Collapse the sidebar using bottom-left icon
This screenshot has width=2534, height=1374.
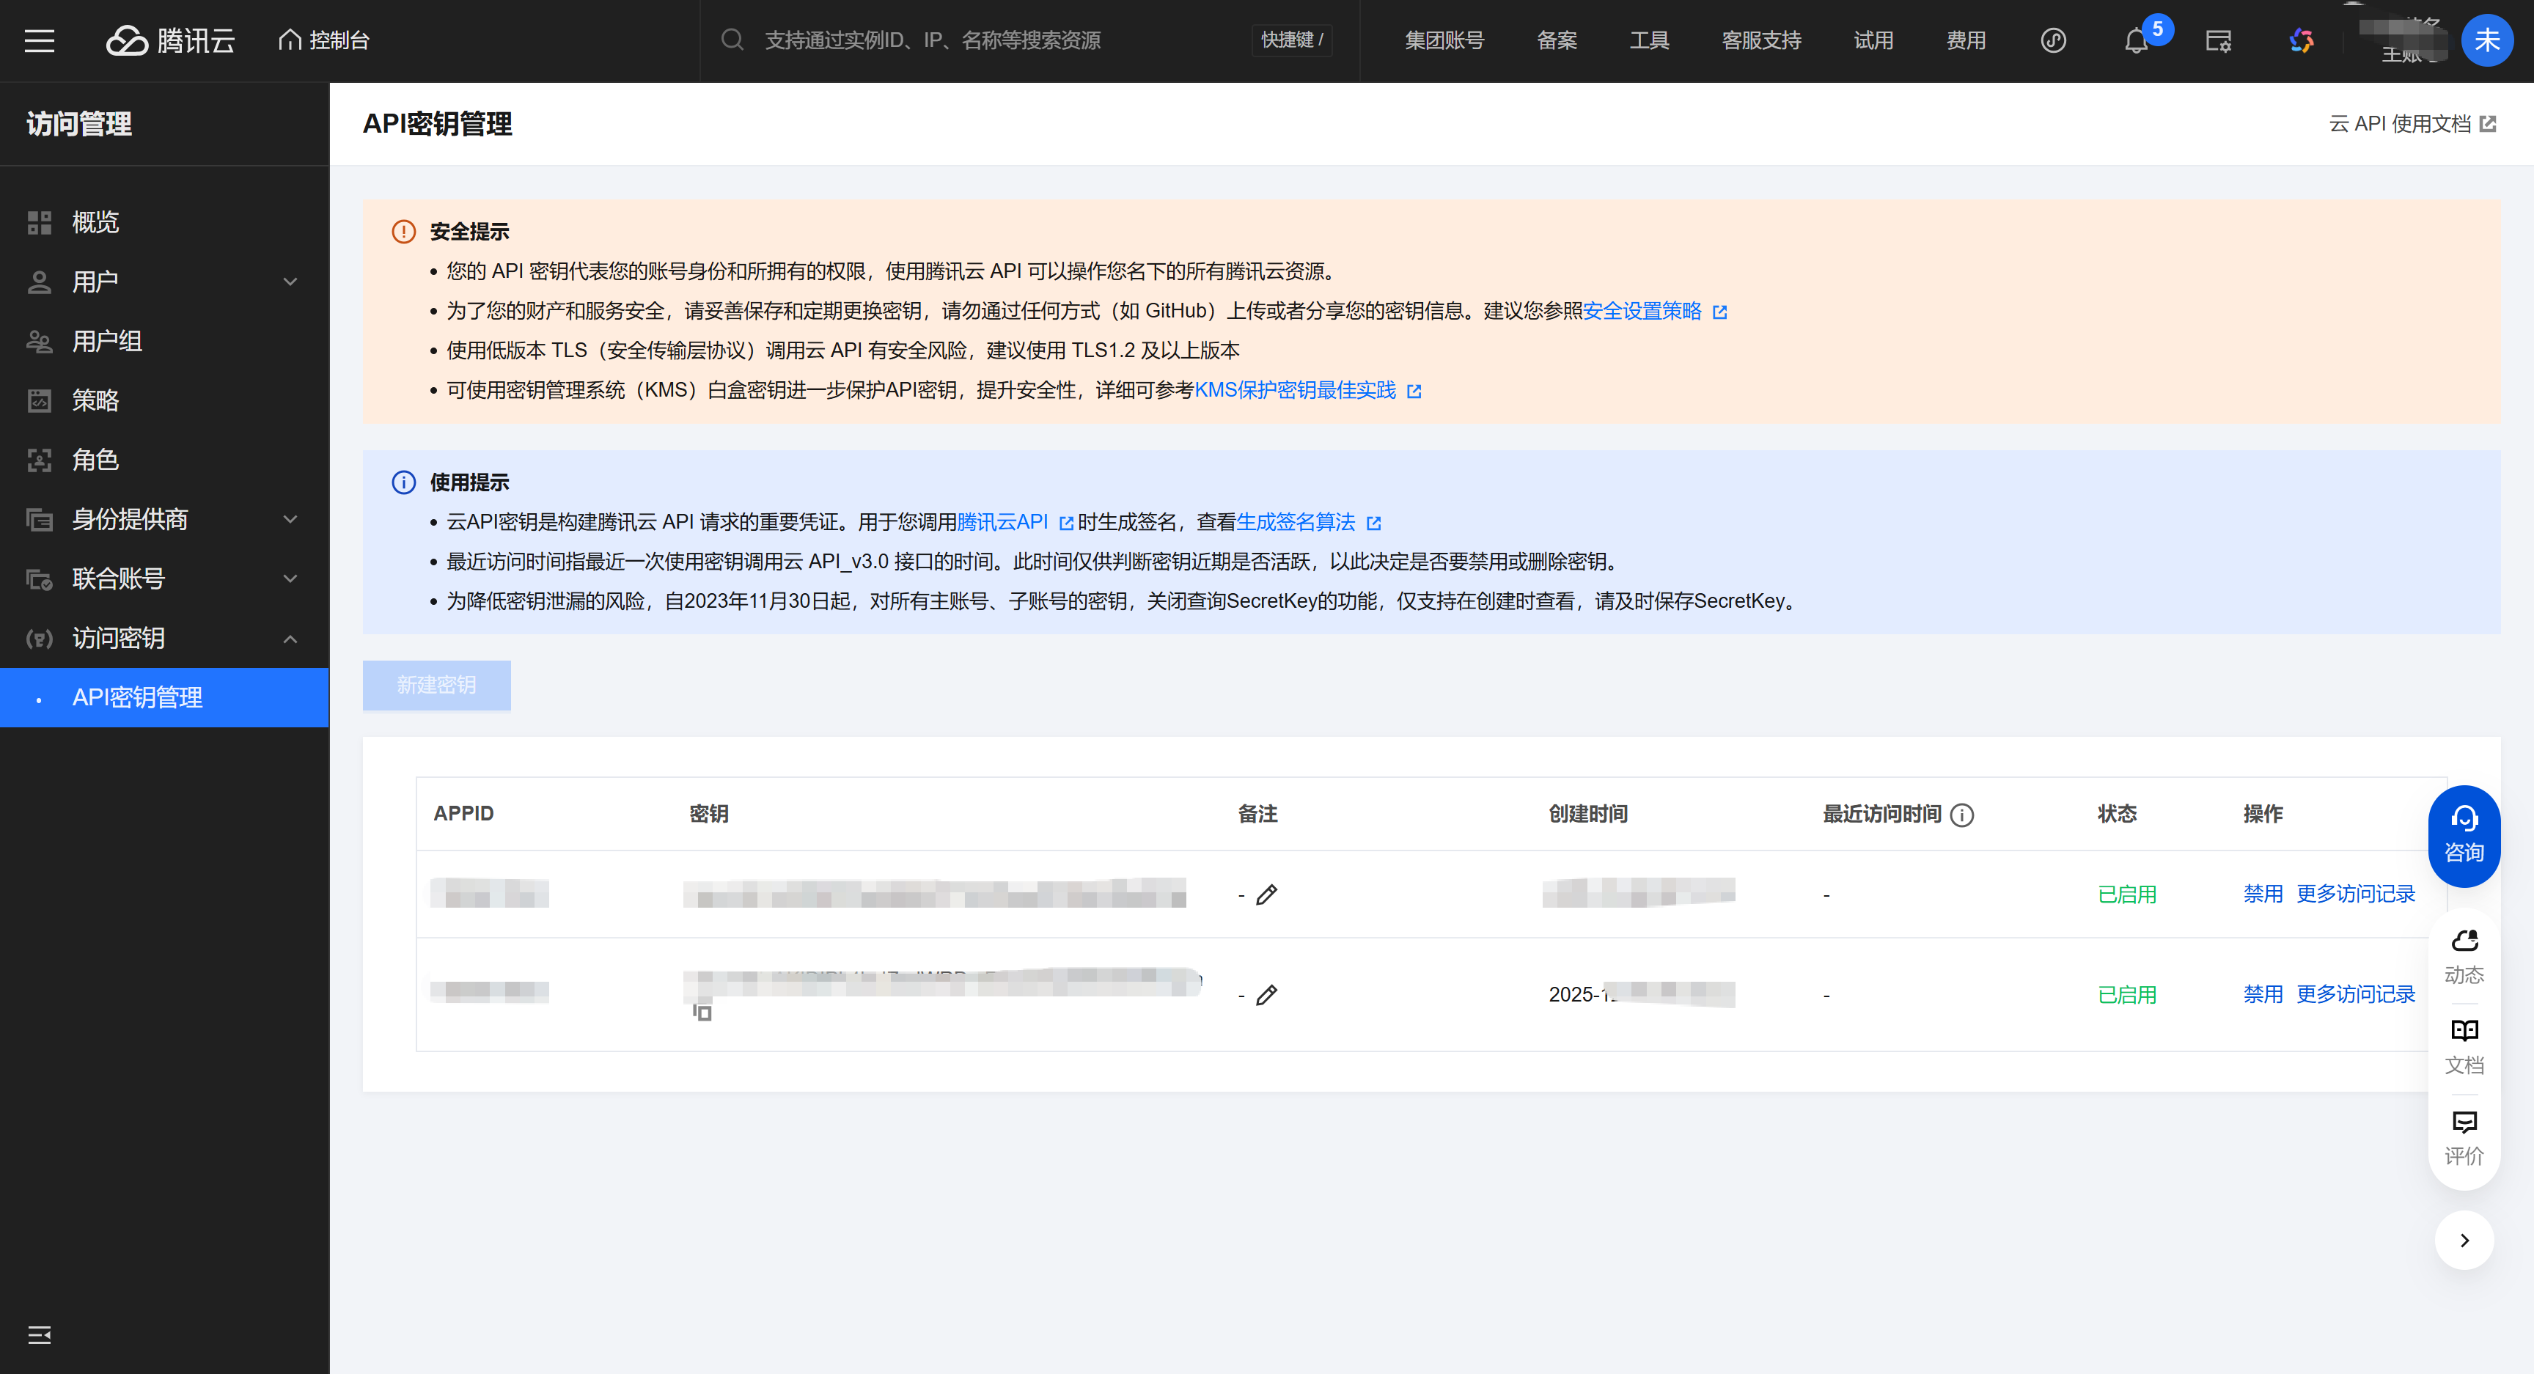click(40, 1334)
